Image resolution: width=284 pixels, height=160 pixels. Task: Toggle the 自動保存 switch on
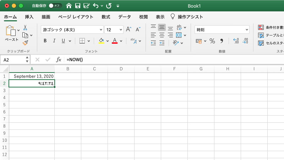click(x=55, y=6)
